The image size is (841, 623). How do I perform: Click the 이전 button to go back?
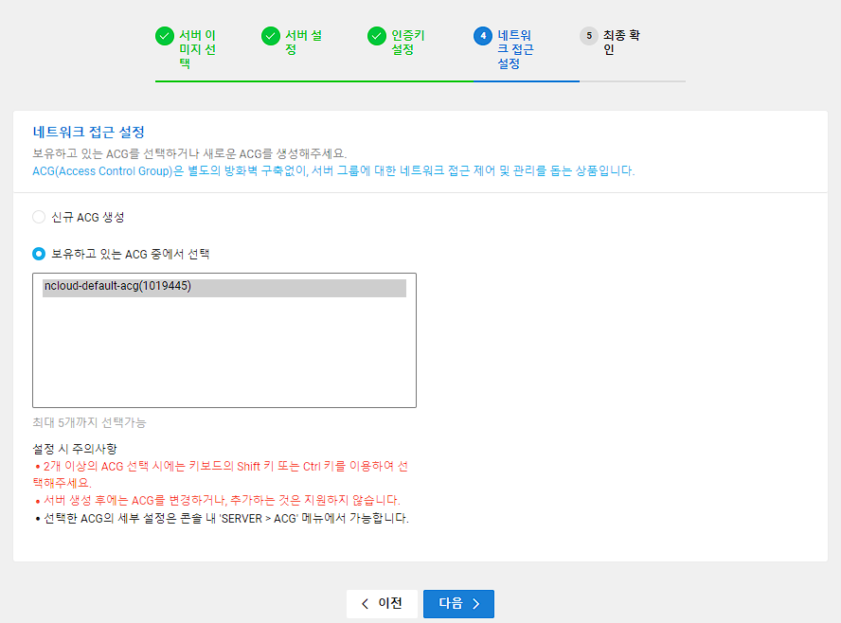382,604
